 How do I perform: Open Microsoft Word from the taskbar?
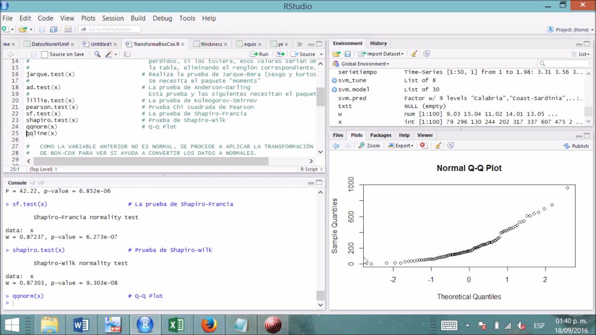tap(81, 324)
